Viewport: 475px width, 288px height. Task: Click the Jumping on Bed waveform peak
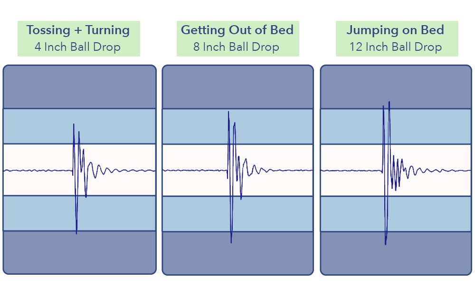tap(389, 102)
